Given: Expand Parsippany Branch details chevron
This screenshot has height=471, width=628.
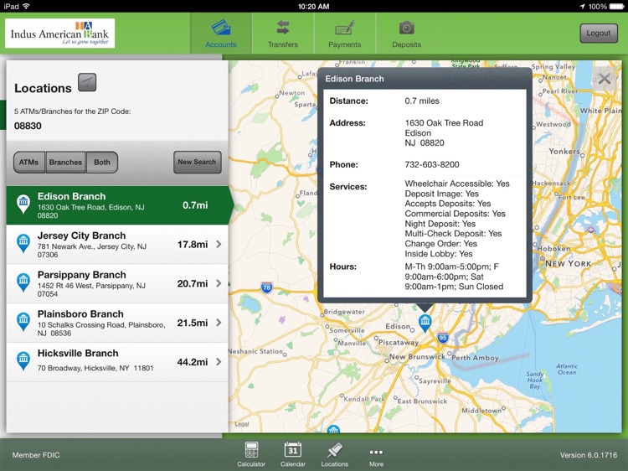Looking at the screenshot, I should click(x=219, y=283).
